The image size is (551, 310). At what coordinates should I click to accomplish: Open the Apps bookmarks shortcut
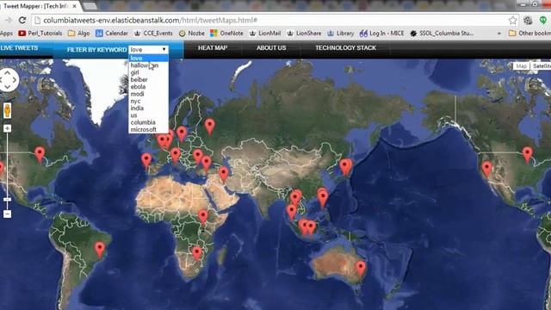click(6, 33)
